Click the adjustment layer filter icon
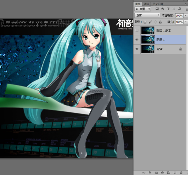The height and width of the screenshot is (175, 188). pos(163,9)
